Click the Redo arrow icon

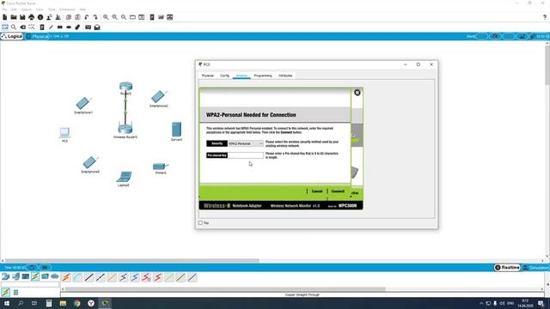click(x=95, y=17)
